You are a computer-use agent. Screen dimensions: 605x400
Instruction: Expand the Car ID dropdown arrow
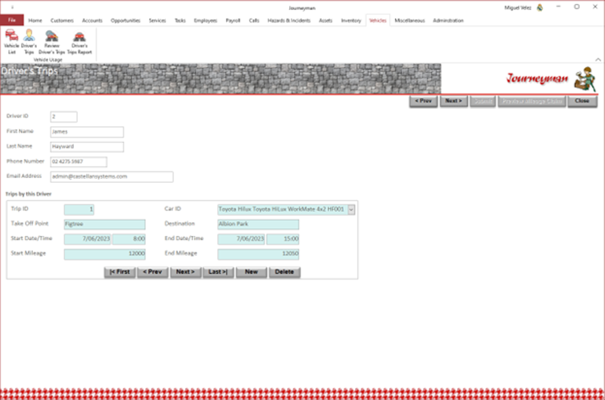click(x=351, y=210)
